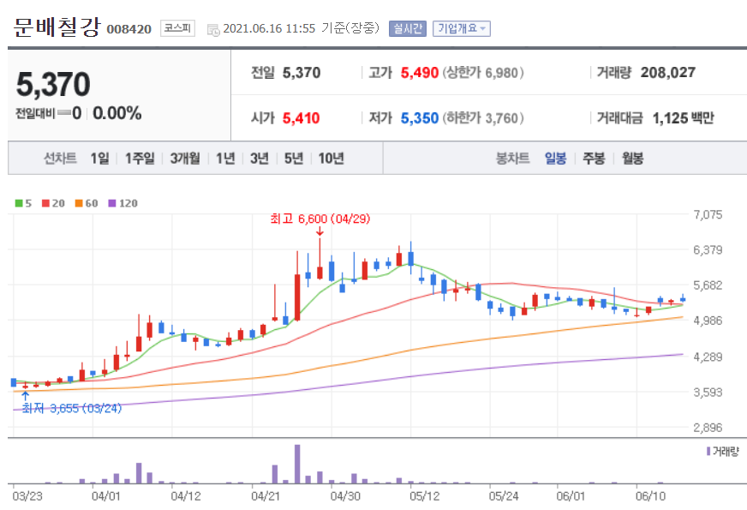Click the 전일 value 5,370
Screen dimensions: 747x510
coord(302,73)
